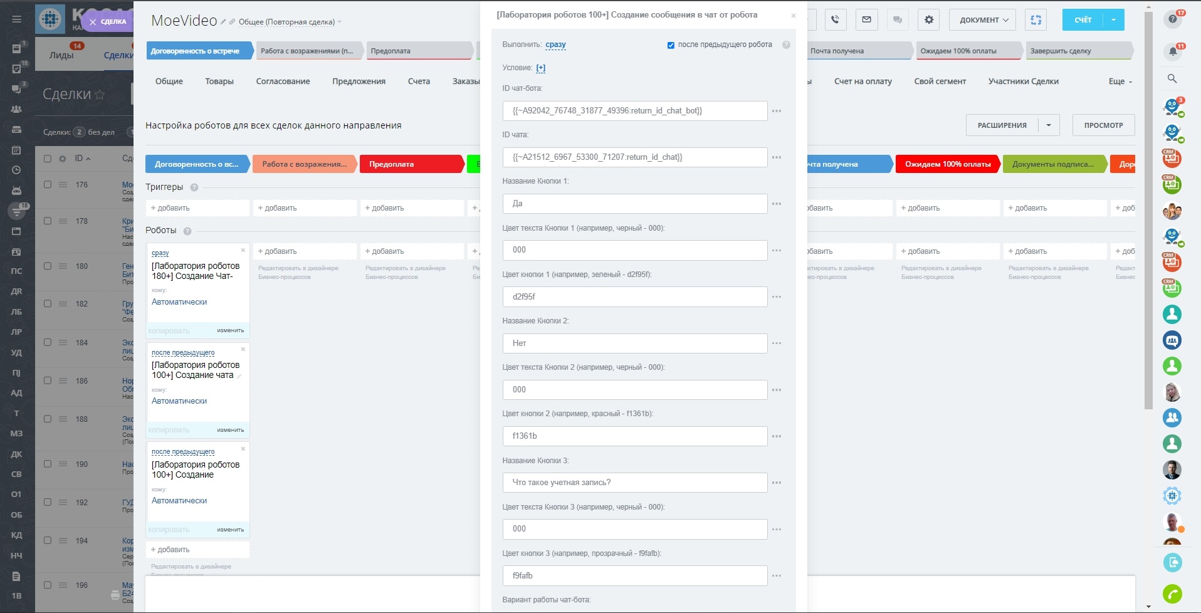Click the blue four-corner arrows icon button
This screenshot has width=1201, height=613.
[x=1036, y=19]
